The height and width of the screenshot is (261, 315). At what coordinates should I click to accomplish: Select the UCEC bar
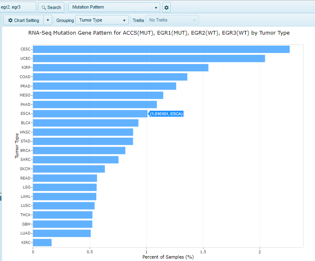tap(149, 59)
